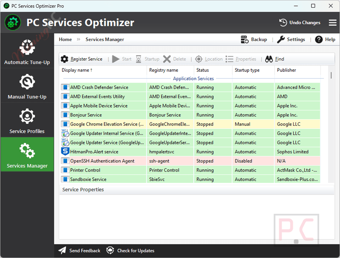Click the Settings label
Screen dimensions: 340x258
(296, 40)
